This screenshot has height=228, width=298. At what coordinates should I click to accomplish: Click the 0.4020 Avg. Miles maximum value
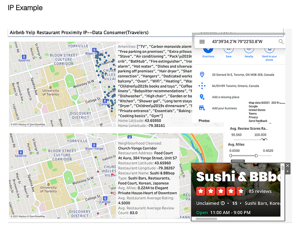pos(268,151)
